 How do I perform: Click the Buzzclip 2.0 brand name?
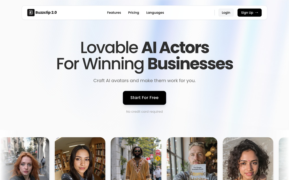(46, 12)
